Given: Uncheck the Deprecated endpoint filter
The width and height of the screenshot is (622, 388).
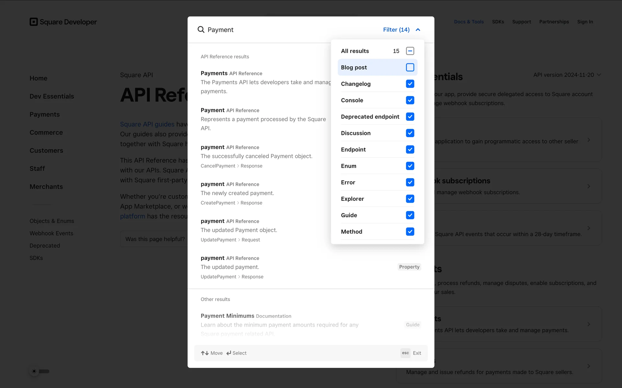Looking at the screenshot, I should 410,117.
